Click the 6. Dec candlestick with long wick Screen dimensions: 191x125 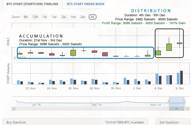179,43
